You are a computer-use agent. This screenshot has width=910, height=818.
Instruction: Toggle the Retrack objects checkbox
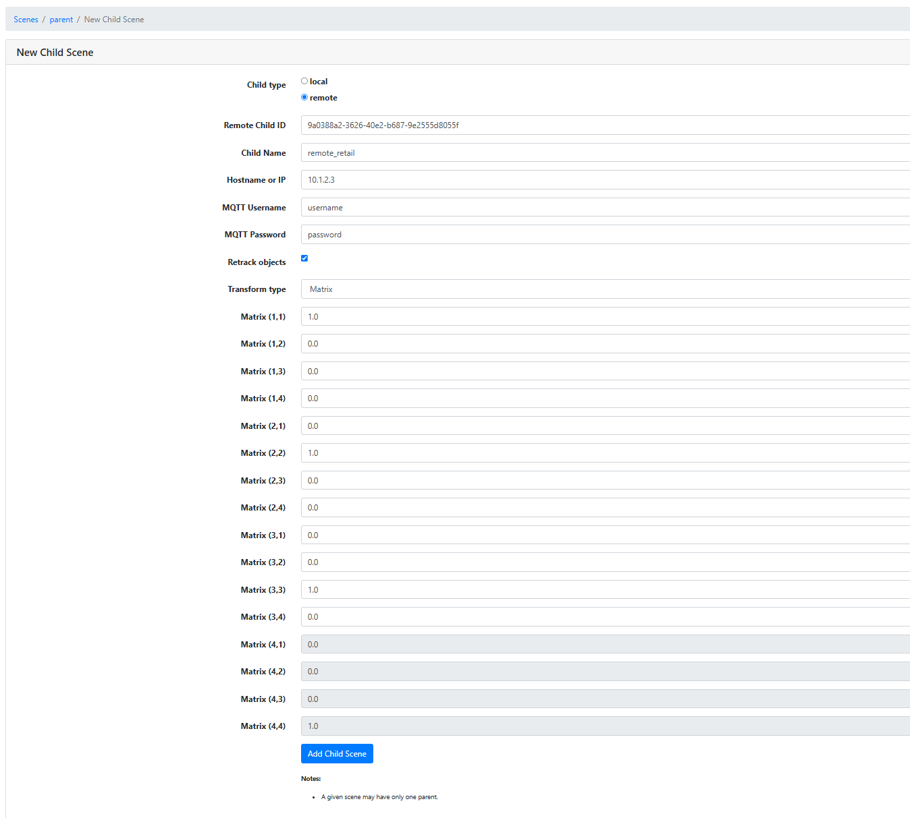click(x=304, y=258)
